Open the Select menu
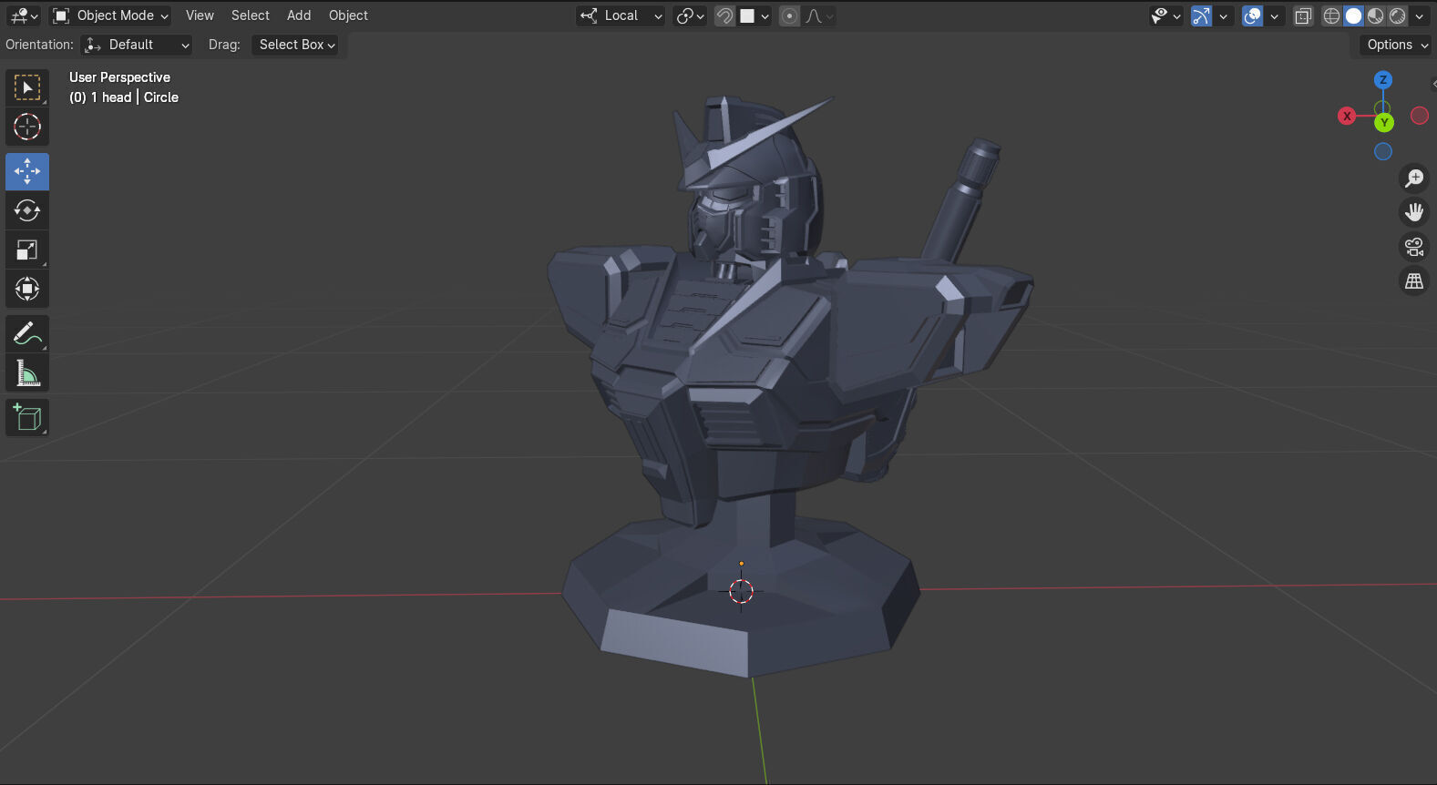 pos(251,15)
